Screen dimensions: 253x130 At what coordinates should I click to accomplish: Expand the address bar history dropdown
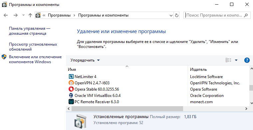pos(171,16)
